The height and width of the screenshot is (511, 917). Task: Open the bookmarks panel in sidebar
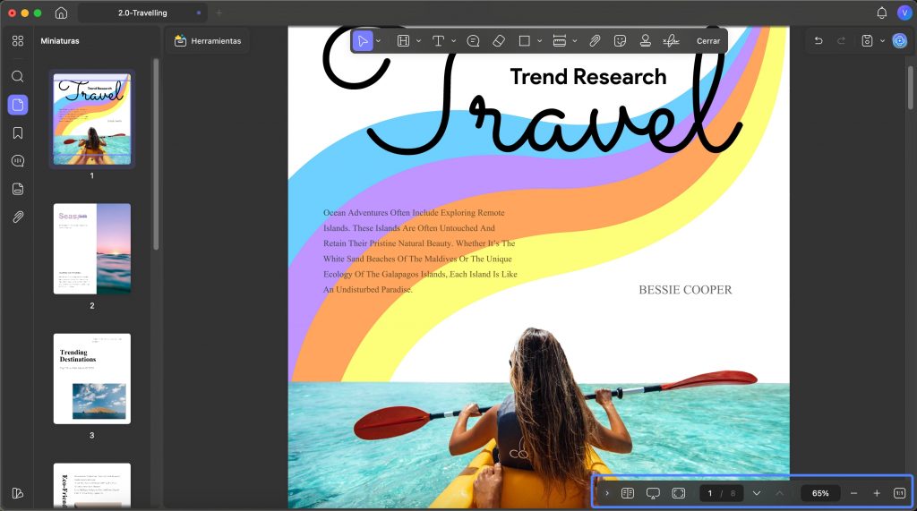tap(18, 132)
